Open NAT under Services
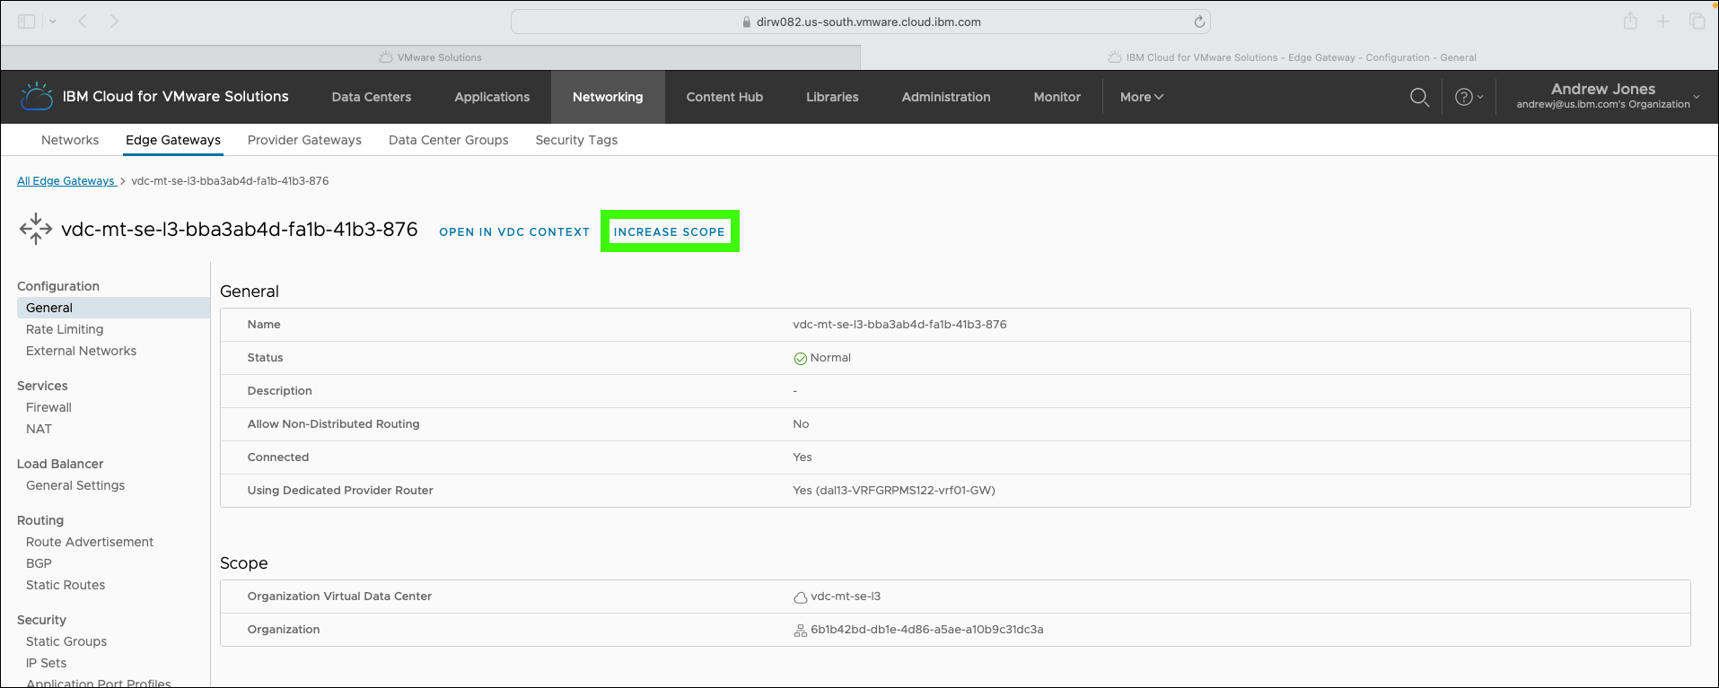This screenshot has height=688, width=1719. click(x=39, y=429)
